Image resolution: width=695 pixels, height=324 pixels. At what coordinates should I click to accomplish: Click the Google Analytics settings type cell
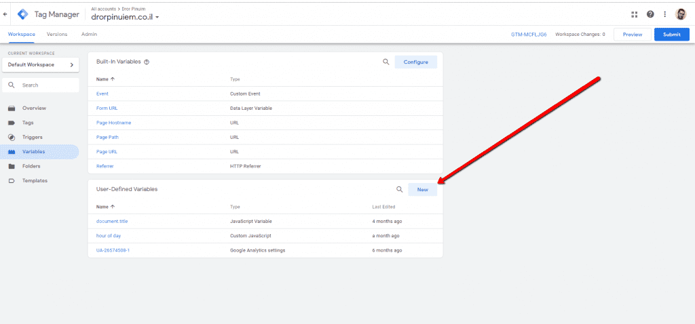coord(257,251)
